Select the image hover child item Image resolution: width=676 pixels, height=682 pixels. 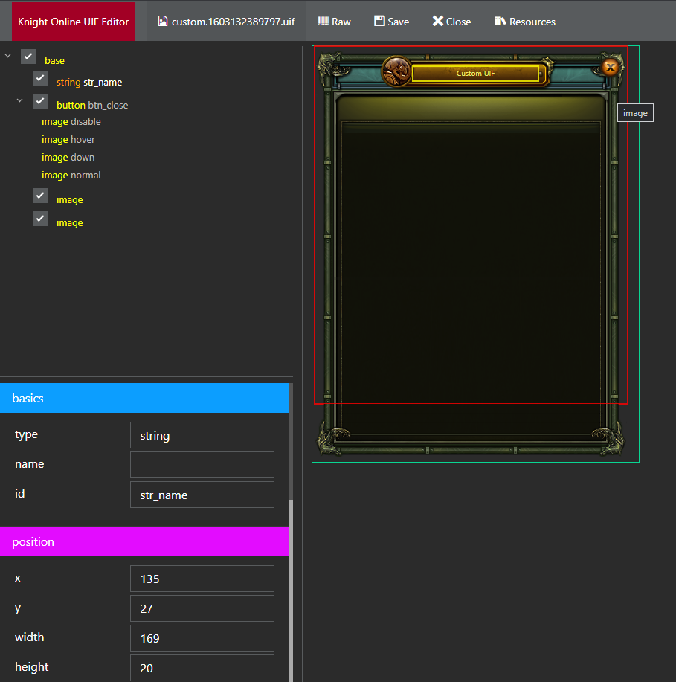coord(68,140)
